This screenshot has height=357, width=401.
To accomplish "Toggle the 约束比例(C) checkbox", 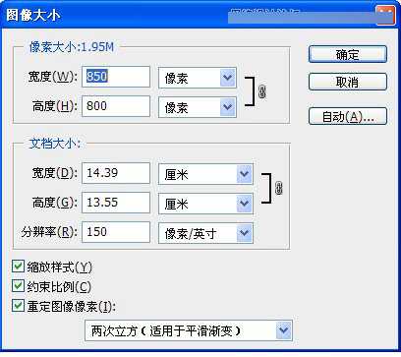I will (18, 286).
